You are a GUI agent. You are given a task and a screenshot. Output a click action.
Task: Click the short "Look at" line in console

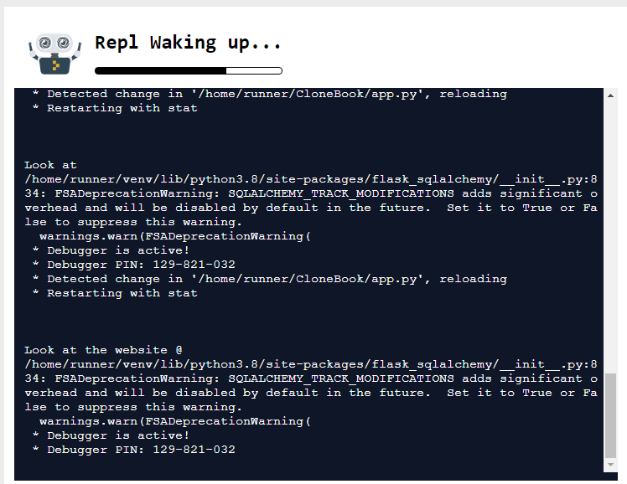tap(50, 165)
